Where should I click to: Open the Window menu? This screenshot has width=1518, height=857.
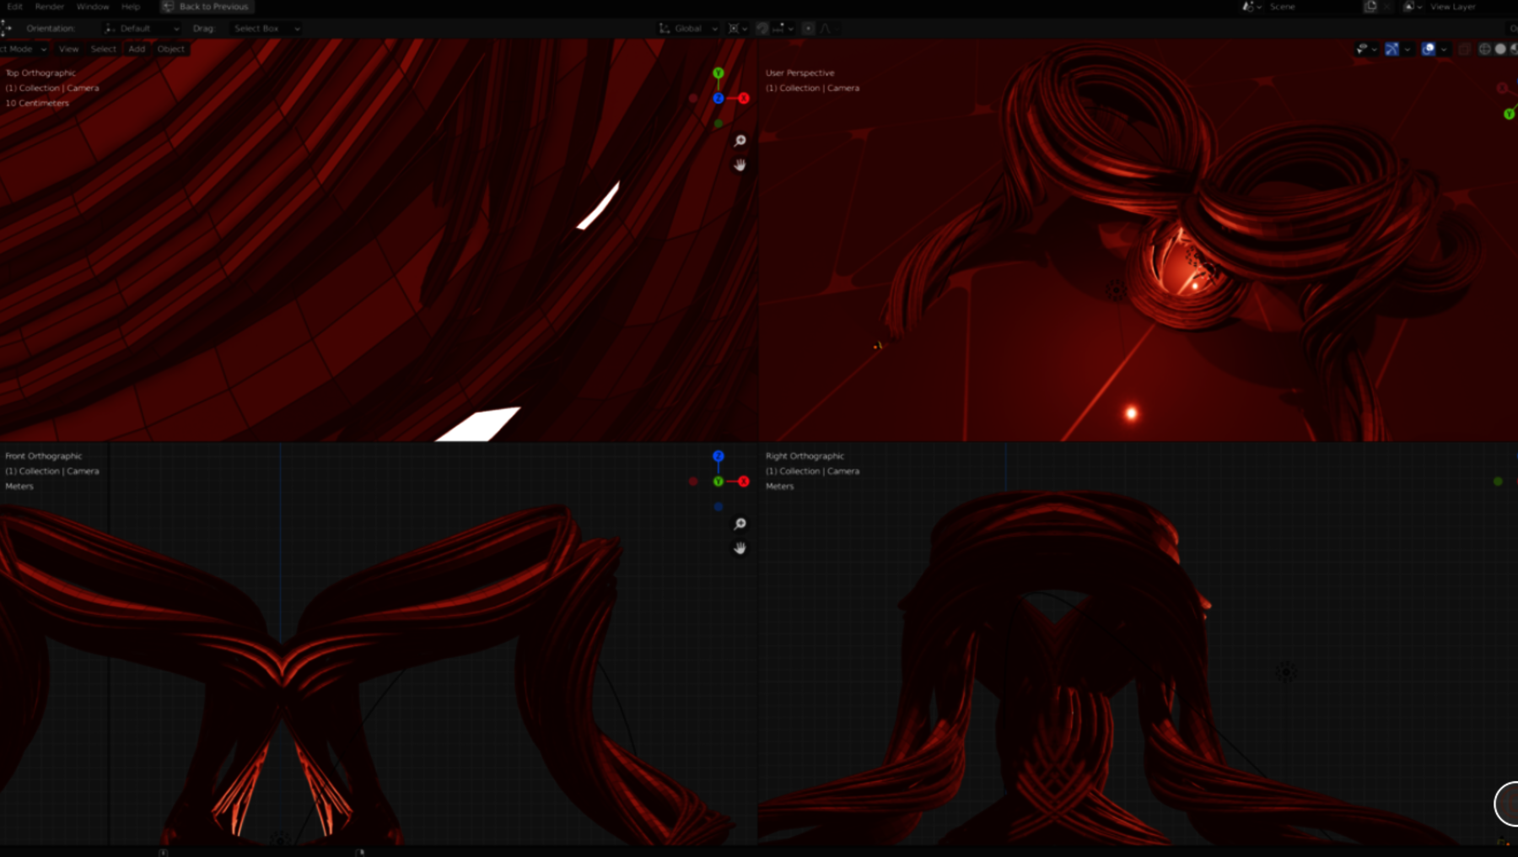pos(93,7)
